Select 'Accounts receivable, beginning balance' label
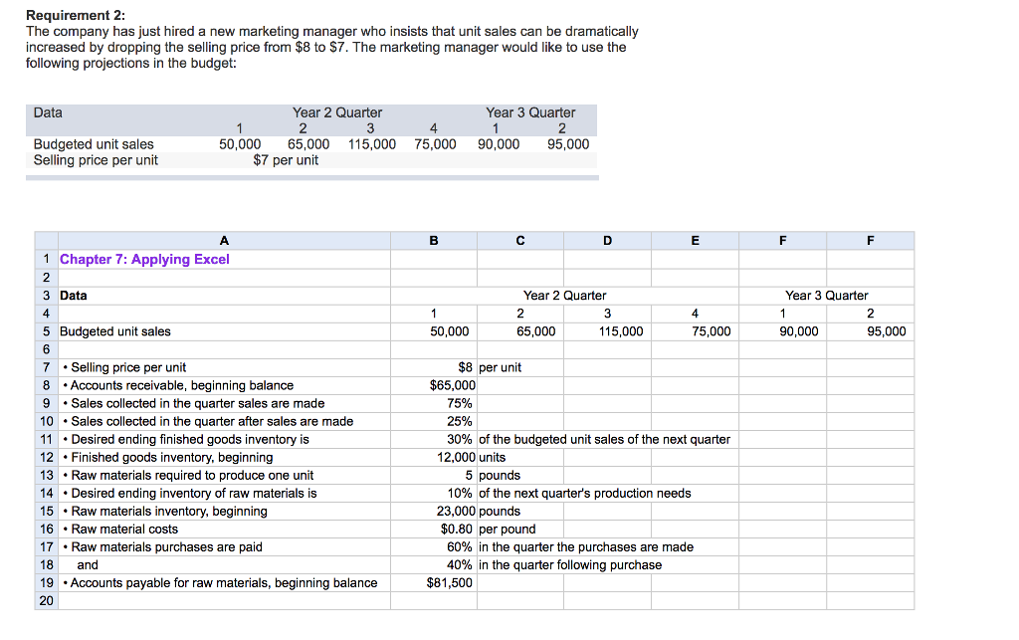 click(224, 385)
